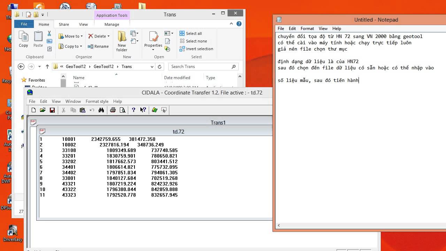This screenshot has height=251, width=446.
Task: Click Explorer Up one level arrow
Action: (x=47, y=67)
